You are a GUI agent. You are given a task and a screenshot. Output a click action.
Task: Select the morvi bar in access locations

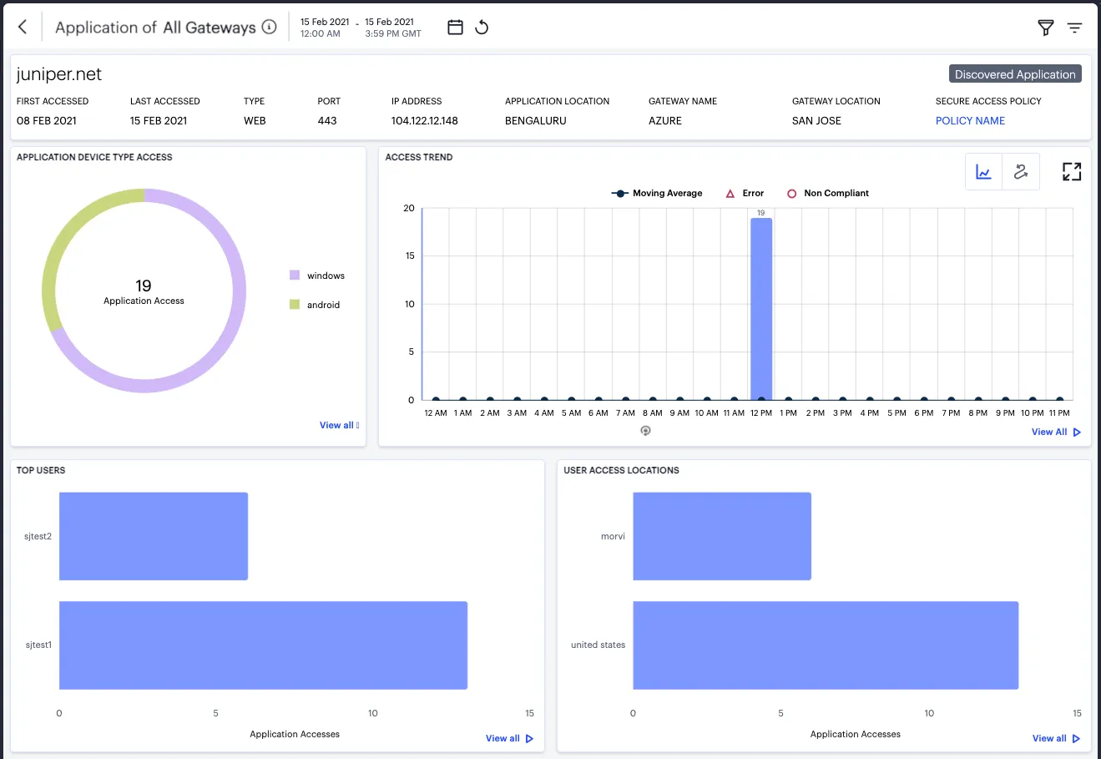(x=722, y=536)
